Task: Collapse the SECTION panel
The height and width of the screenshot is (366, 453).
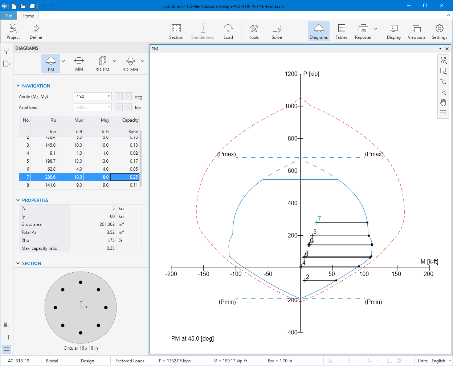Action: tap(18, 264)
